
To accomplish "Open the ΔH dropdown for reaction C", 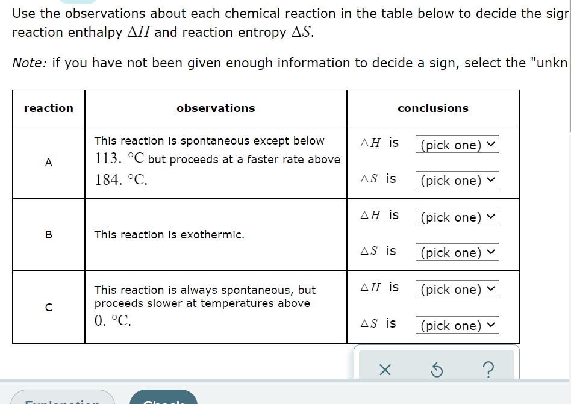I will tap(457, 289).
